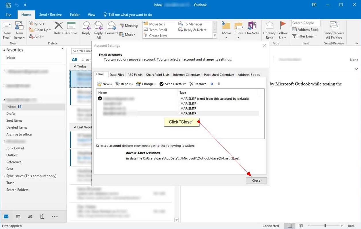
Task: Open the View ribbon tab
Action: click(x=91, y=15)
